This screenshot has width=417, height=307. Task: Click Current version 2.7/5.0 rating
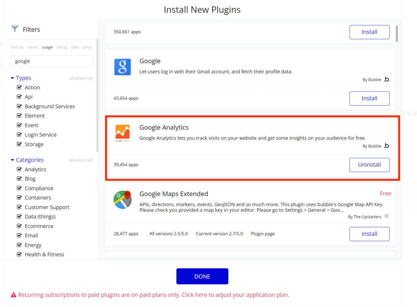[219, 234]
